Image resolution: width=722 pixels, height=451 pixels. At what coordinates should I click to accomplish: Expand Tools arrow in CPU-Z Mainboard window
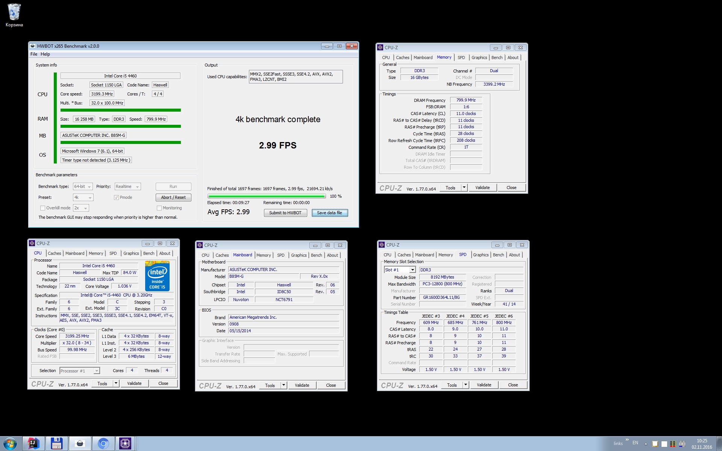284,385
